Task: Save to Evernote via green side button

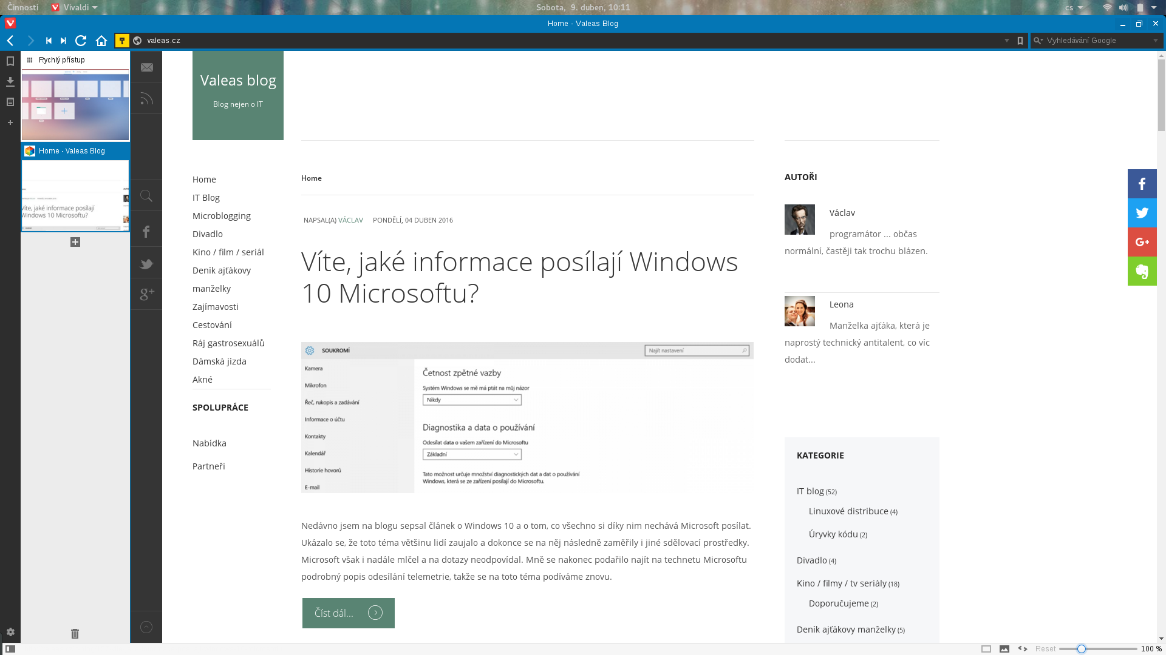Action: (1142, 271)
